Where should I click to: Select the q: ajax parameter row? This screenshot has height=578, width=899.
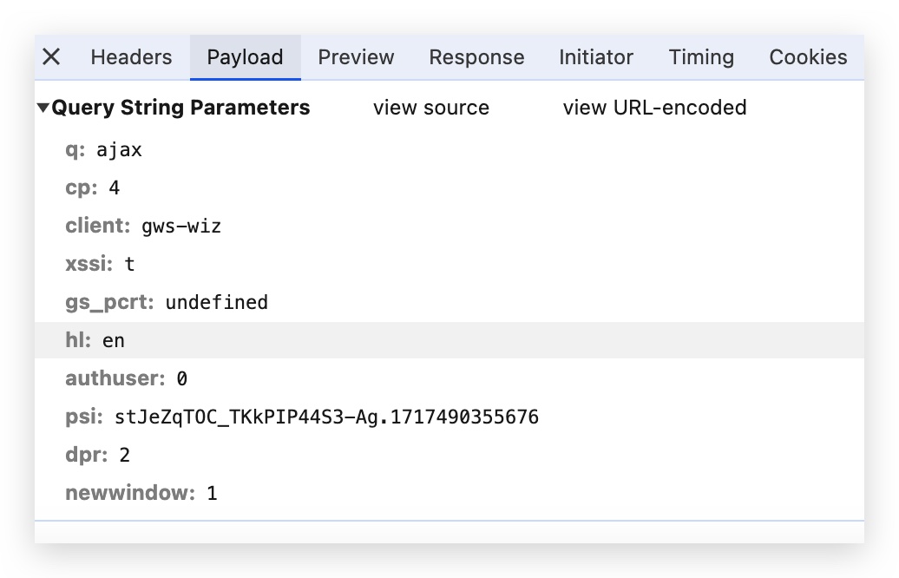pyautogui.click(x=103, y=150)
